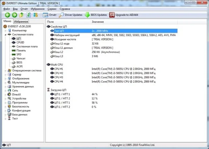Expand the Сеть tree node

[x=5, y=91]
